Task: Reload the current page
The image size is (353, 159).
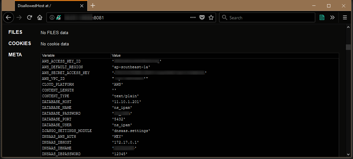Action: tap(29, 17)
